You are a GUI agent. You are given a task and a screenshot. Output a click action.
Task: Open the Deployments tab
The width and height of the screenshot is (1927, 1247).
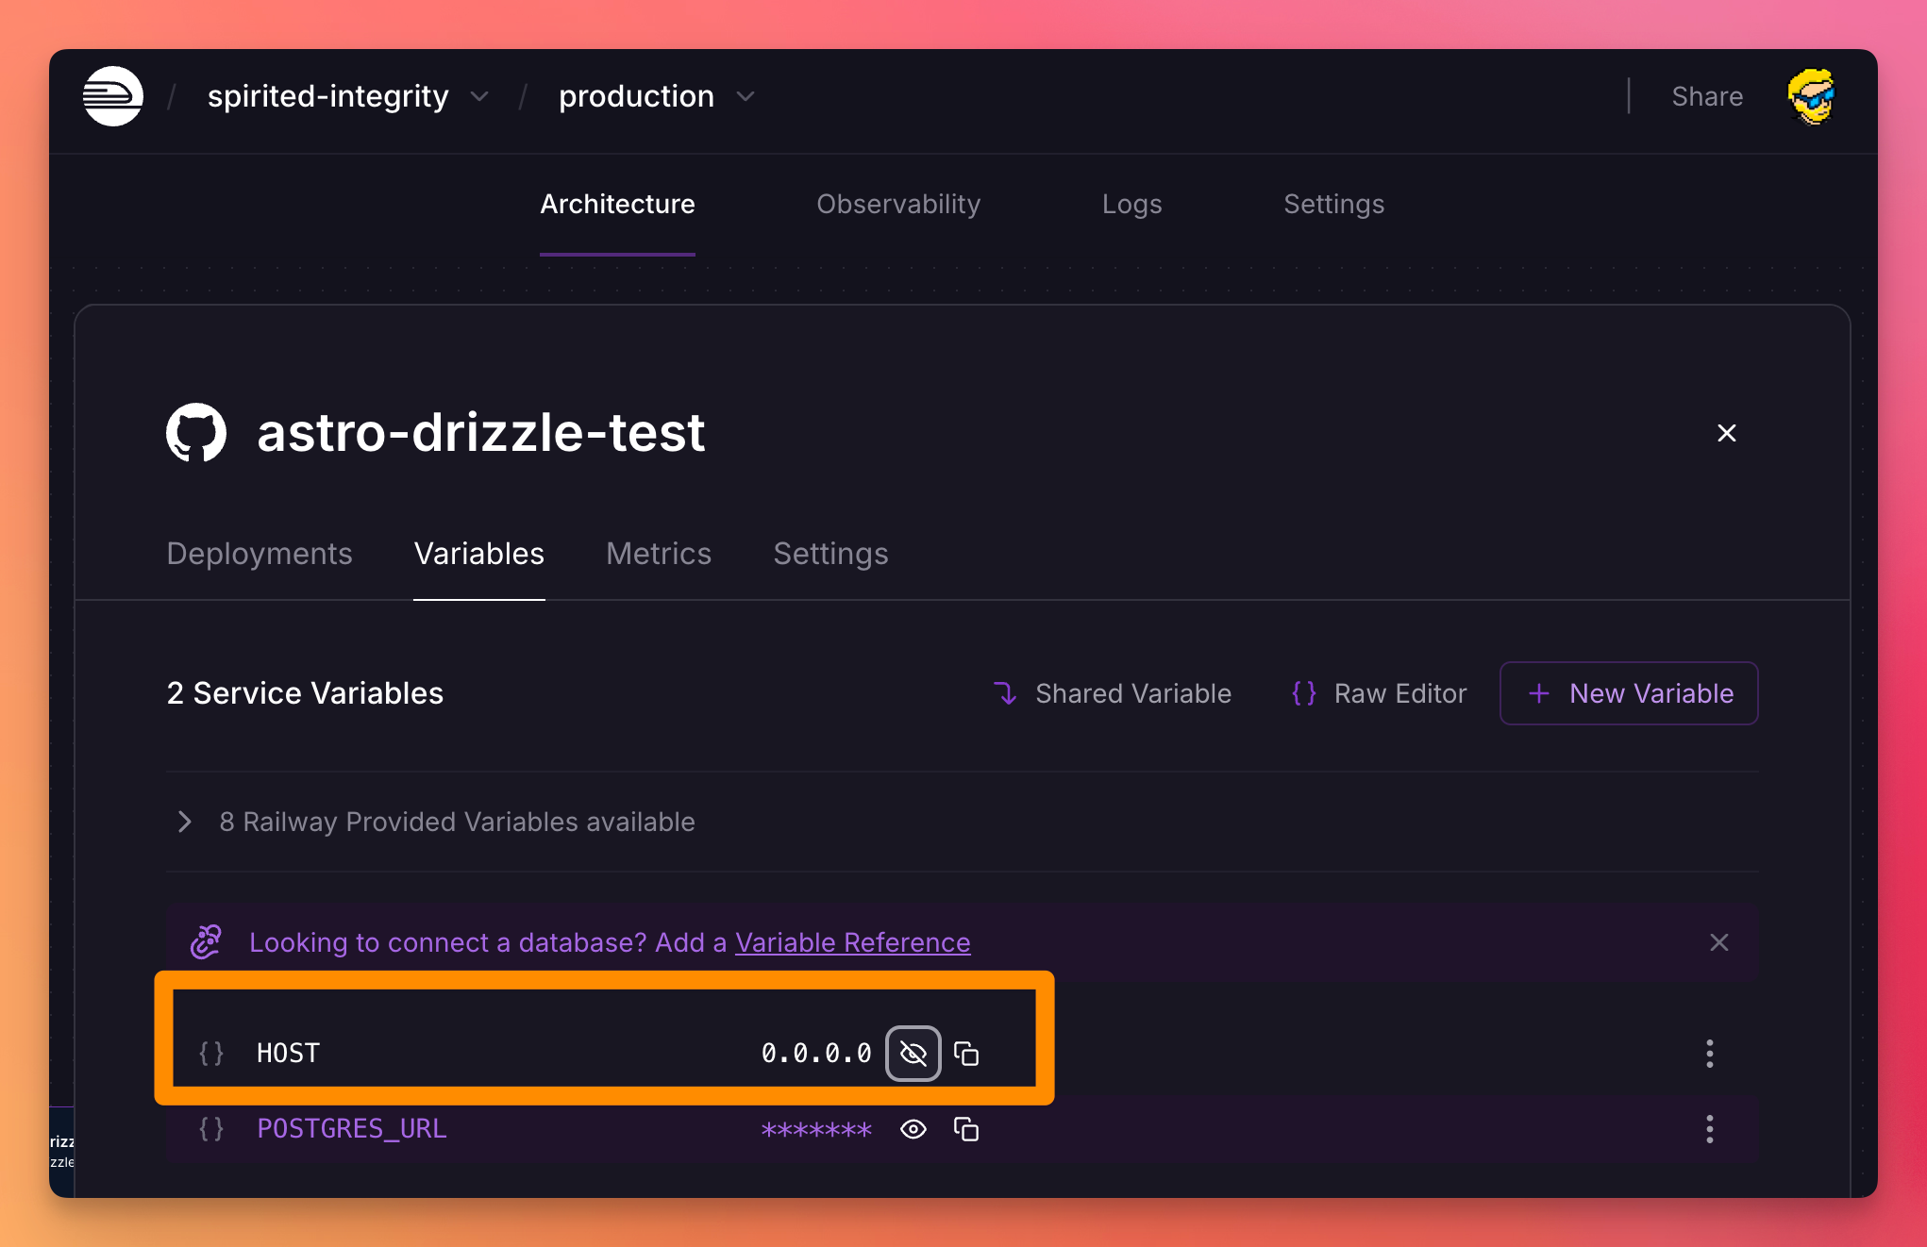(x=260, y=554)
